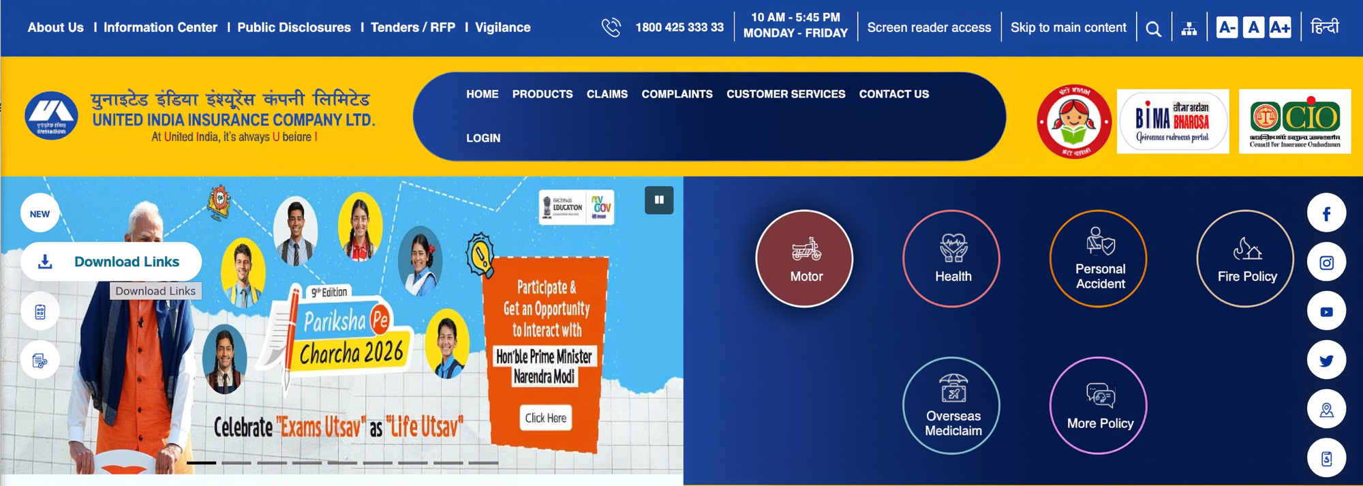The height and width of the screenshot is (486, 1363).
Task: Click Skip to main content
Action: coord(1069,28)
